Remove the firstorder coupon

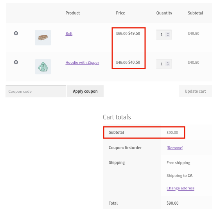click(175, 148)
